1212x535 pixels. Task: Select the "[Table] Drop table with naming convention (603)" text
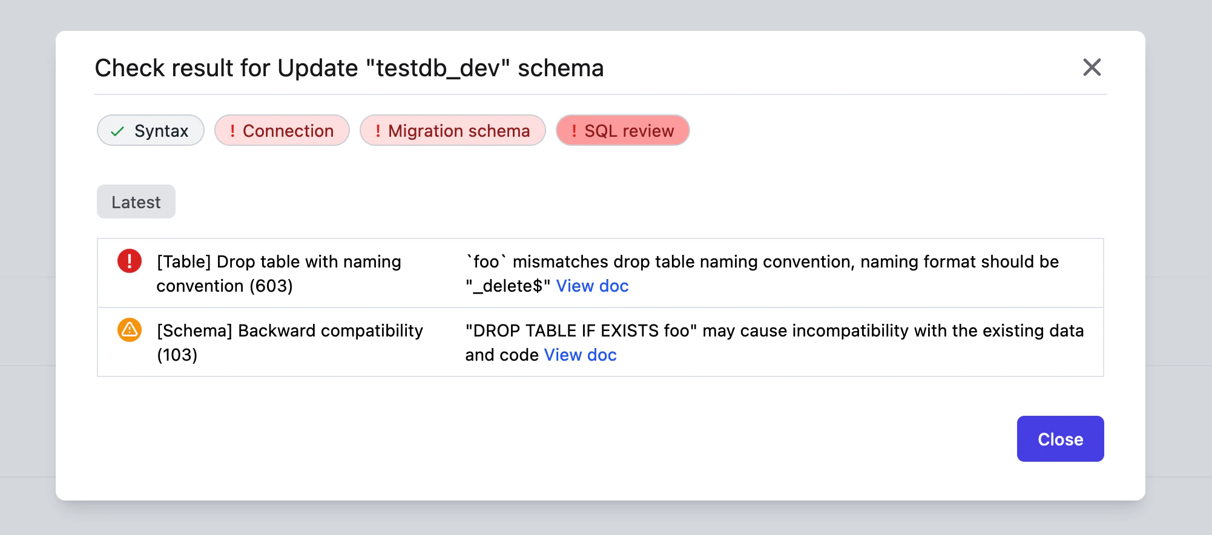pos(278,274)
